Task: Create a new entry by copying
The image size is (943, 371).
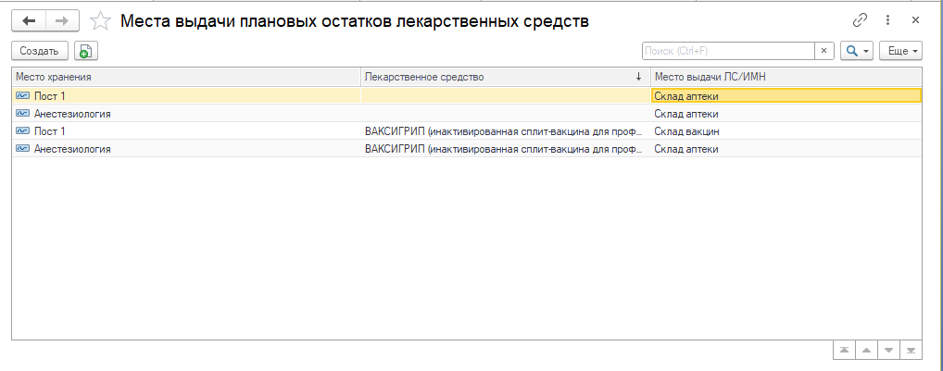Action: [86, 51]
